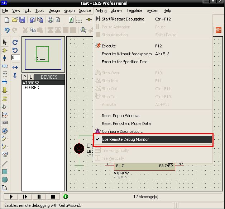Click the Play simulation button
The image size is (225, 209).
(11, 197)
